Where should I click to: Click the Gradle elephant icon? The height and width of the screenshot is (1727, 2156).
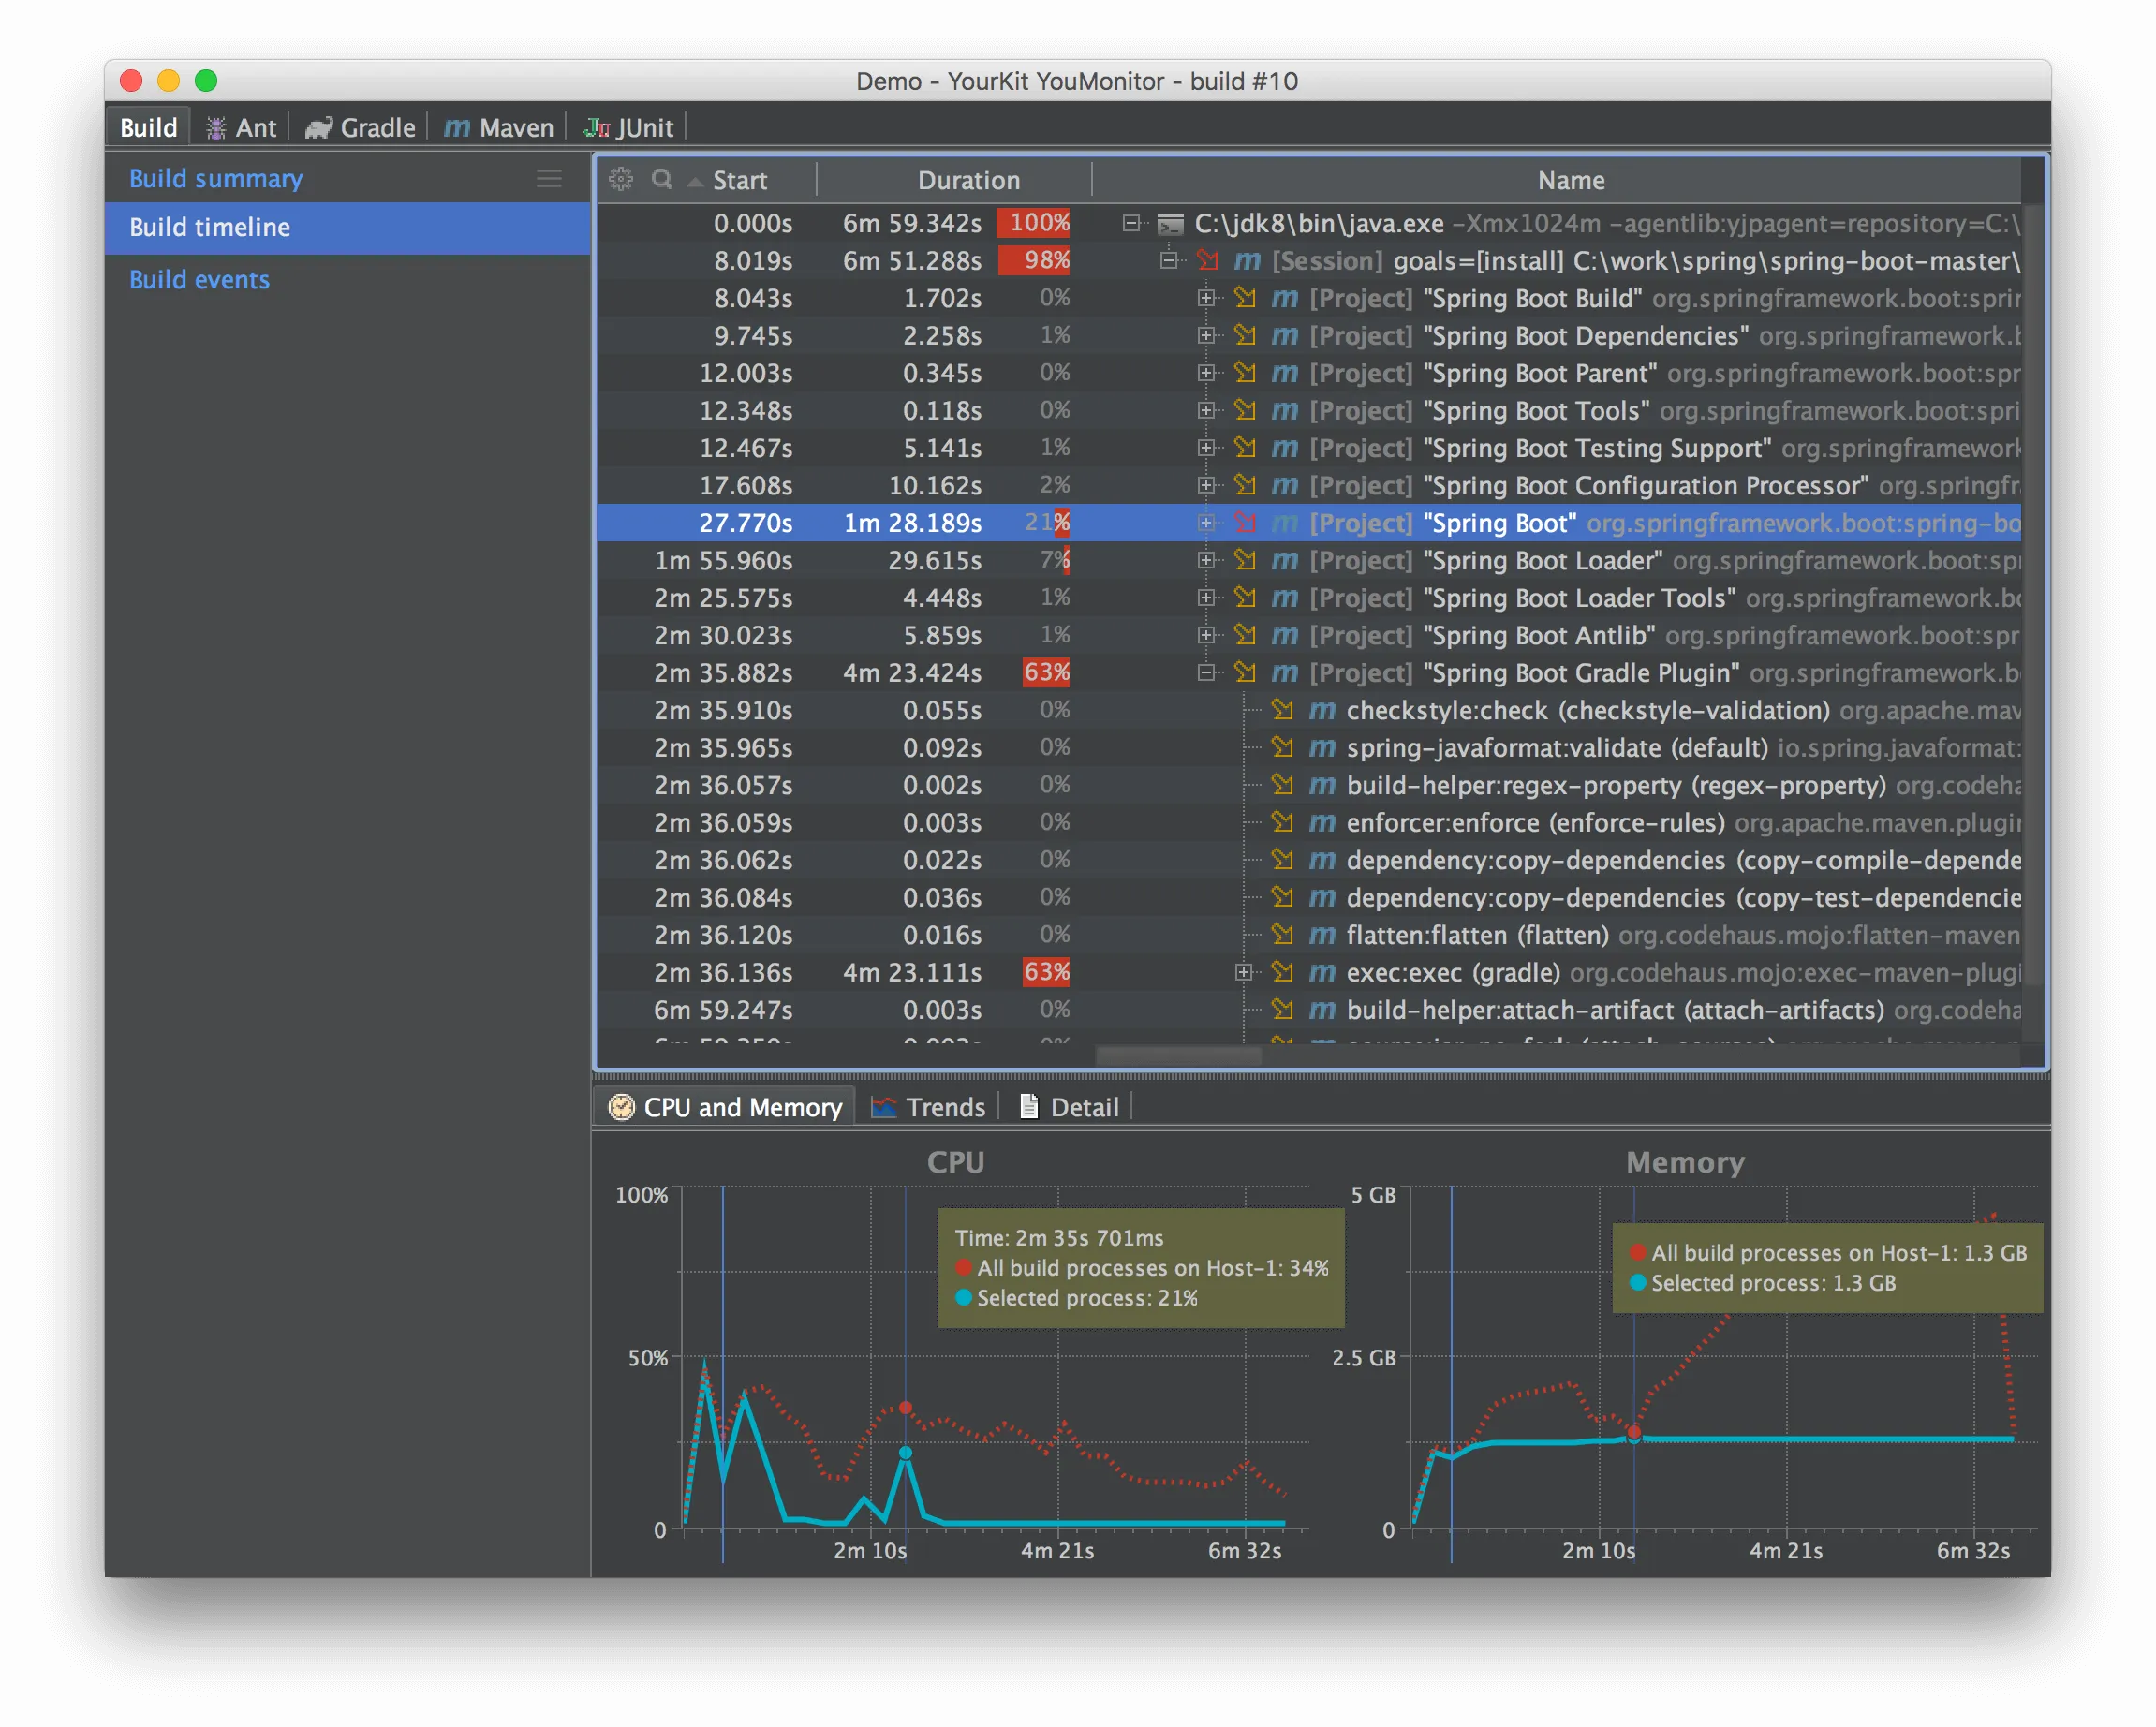tap(318, 128)
